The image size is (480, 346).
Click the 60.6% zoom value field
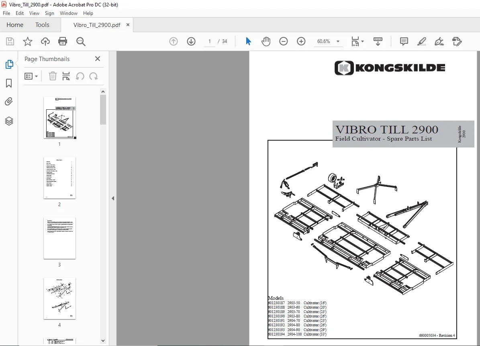(x=324, y=41)
